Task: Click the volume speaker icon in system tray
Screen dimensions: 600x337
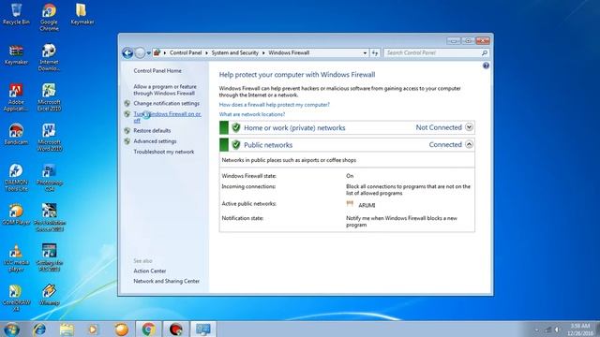Action: tap(558, 330)
